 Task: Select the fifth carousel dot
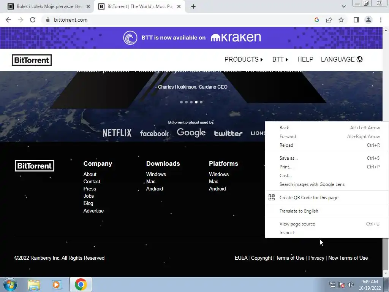(x=201, y=102)
